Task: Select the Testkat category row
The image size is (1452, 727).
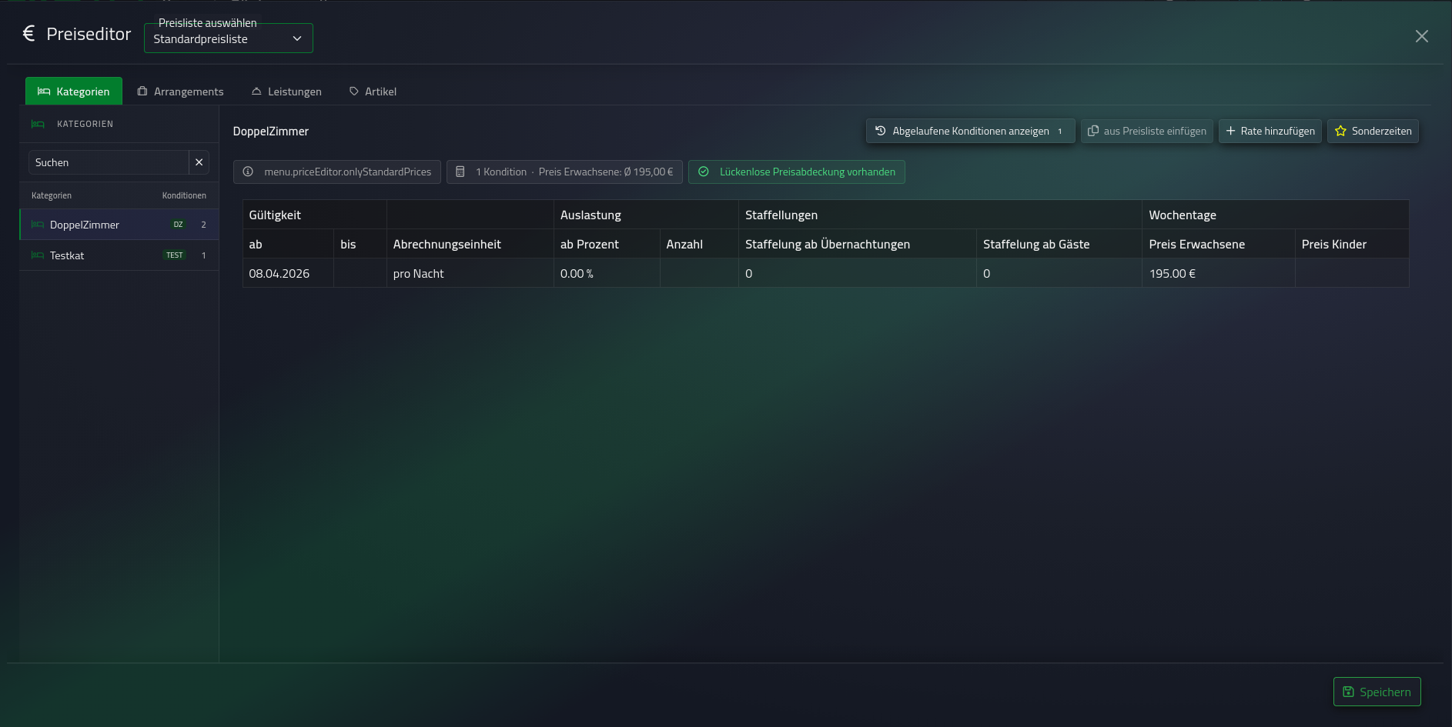Action: [119, 255]
